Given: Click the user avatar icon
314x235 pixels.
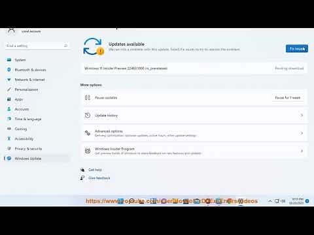Looking at the screenshot, I should 11,31.
